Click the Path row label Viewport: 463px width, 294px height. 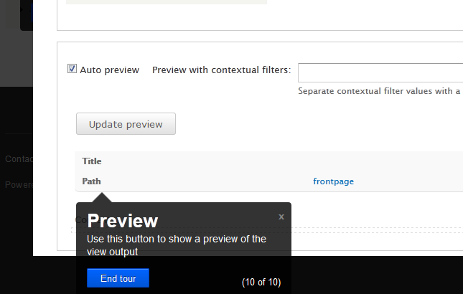click(x=92, y=181)
